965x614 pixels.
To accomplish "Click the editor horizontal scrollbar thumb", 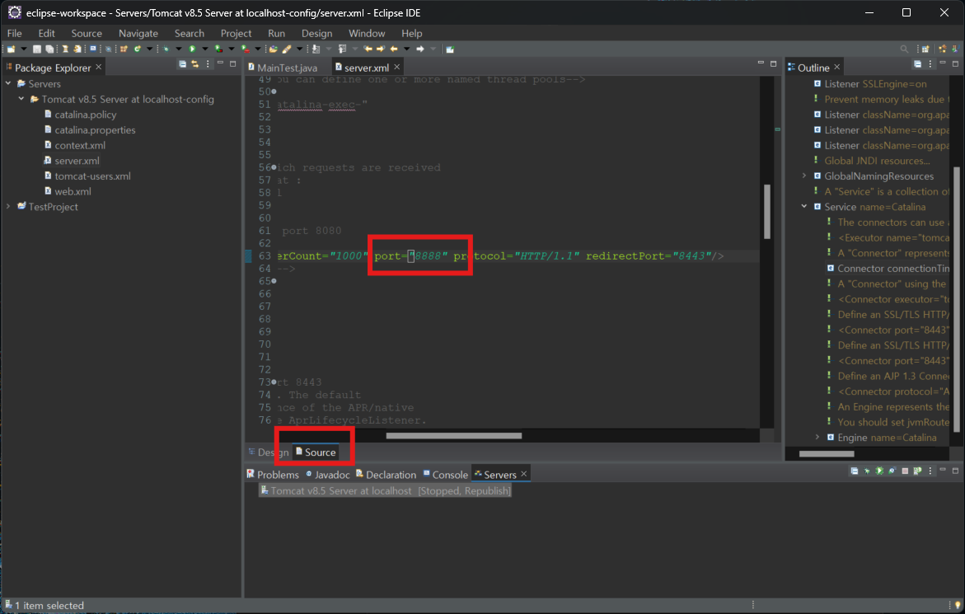I will pyautogui.click(x=453, y=436).
